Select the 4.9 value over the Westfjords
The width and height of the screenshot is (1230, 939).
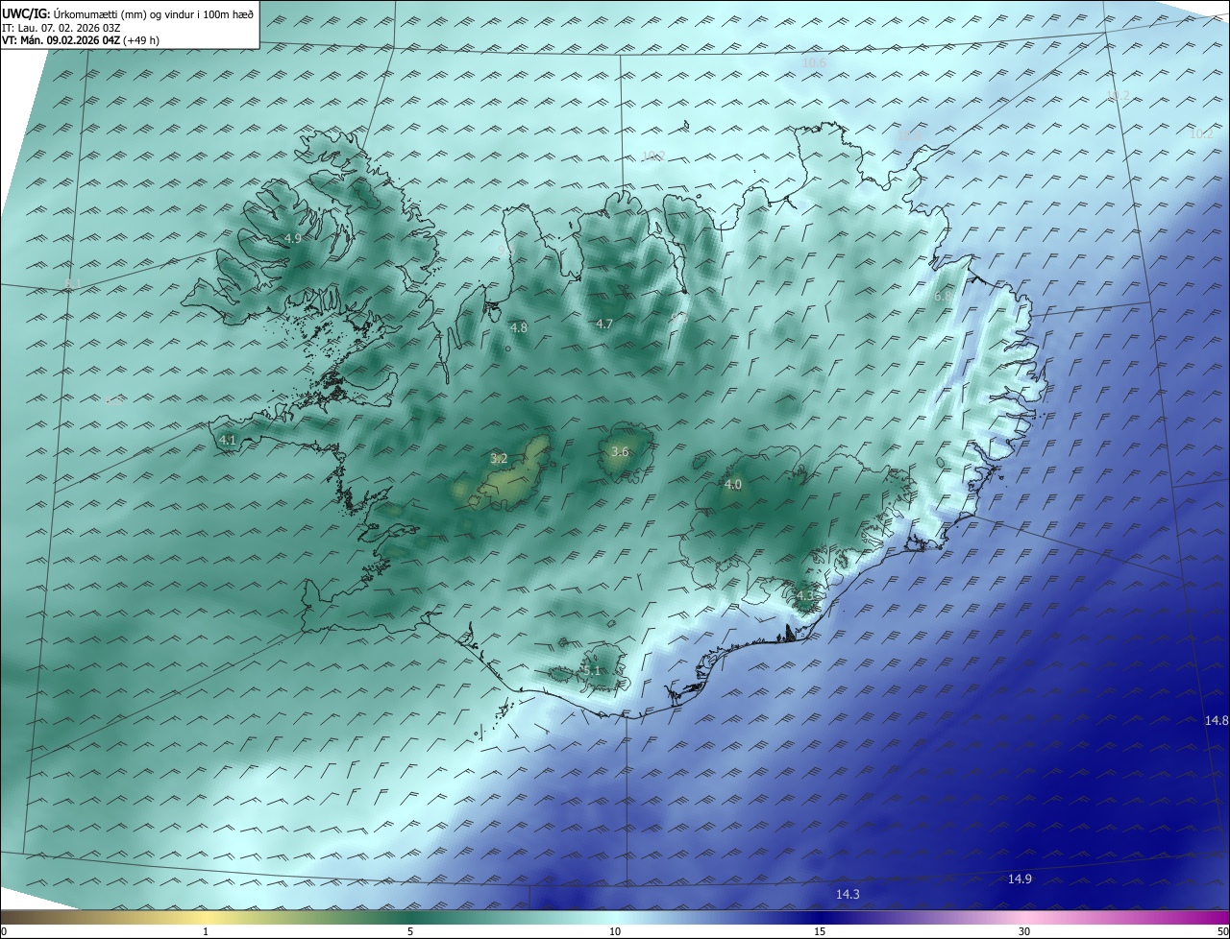point(292,238)
